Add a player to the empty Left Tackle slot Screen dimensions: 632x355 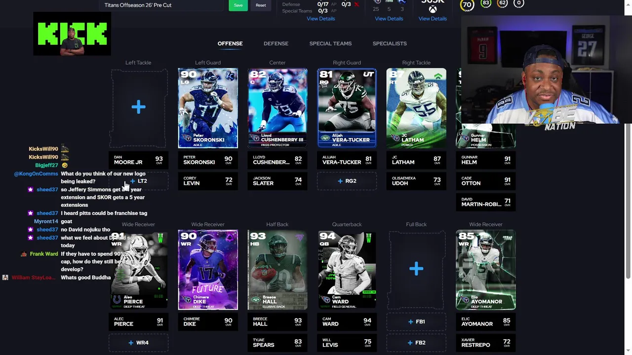tap(138, 107)
